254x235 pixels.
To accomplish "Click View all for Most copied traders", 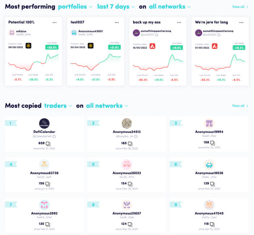I will 240,106.
